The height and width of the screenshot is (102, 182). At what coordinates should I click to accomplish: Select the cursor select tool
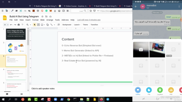(35, 25)
